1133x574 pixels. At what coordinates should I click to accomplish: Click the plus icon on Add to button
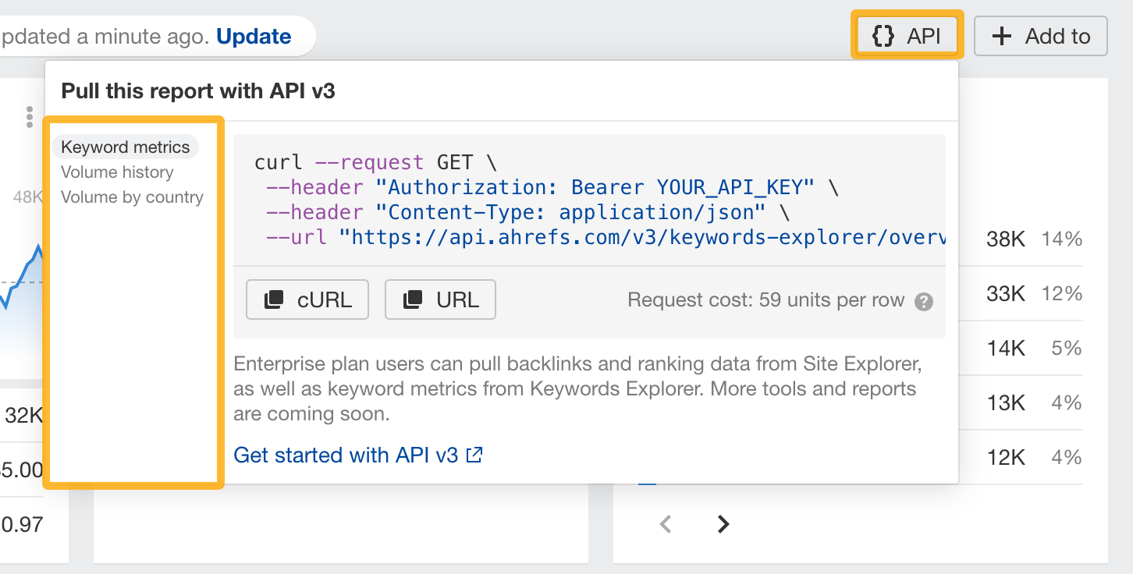(1001, 35)
